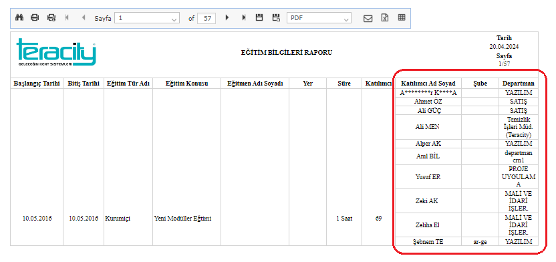
Task: Click the EĞİTİM BİLGİLERİ RAPORU title
Action: 287,53
